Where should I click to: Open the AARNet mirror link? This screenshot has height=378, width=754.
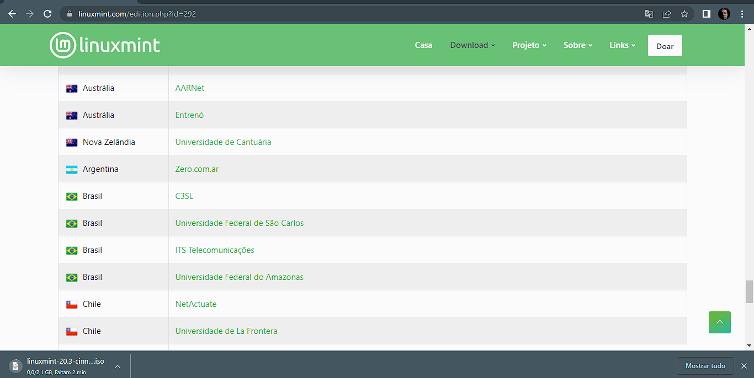click(x=190, y=88)
